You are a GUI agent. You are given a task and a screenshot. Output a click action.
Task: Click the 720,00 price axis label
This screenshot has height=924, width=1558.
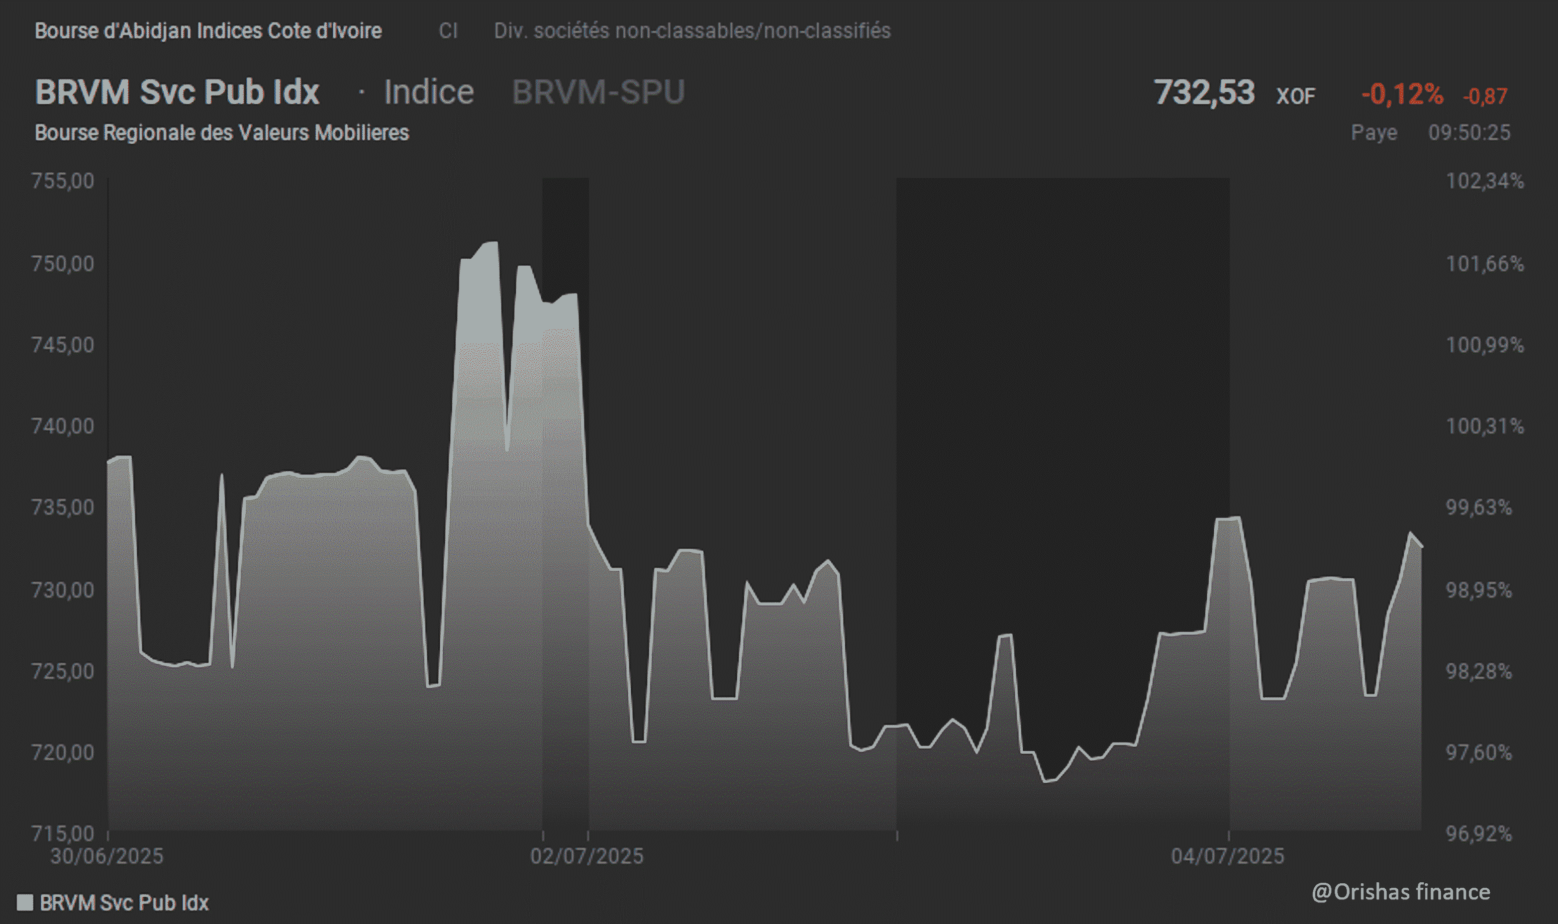pos(63,752)
